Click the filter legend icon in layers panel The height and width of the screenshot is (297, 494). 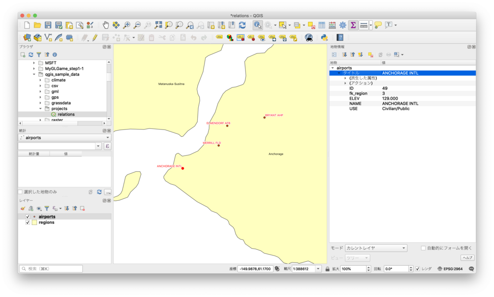47,208
